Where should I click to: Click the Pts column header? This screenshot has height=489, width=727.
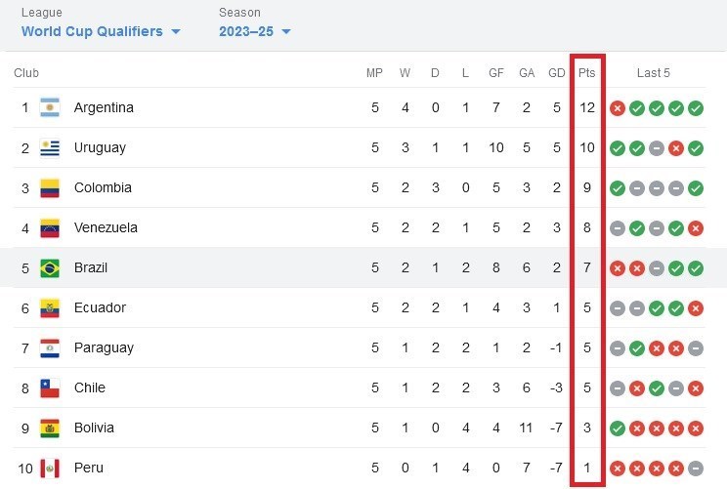coord(586,72)
